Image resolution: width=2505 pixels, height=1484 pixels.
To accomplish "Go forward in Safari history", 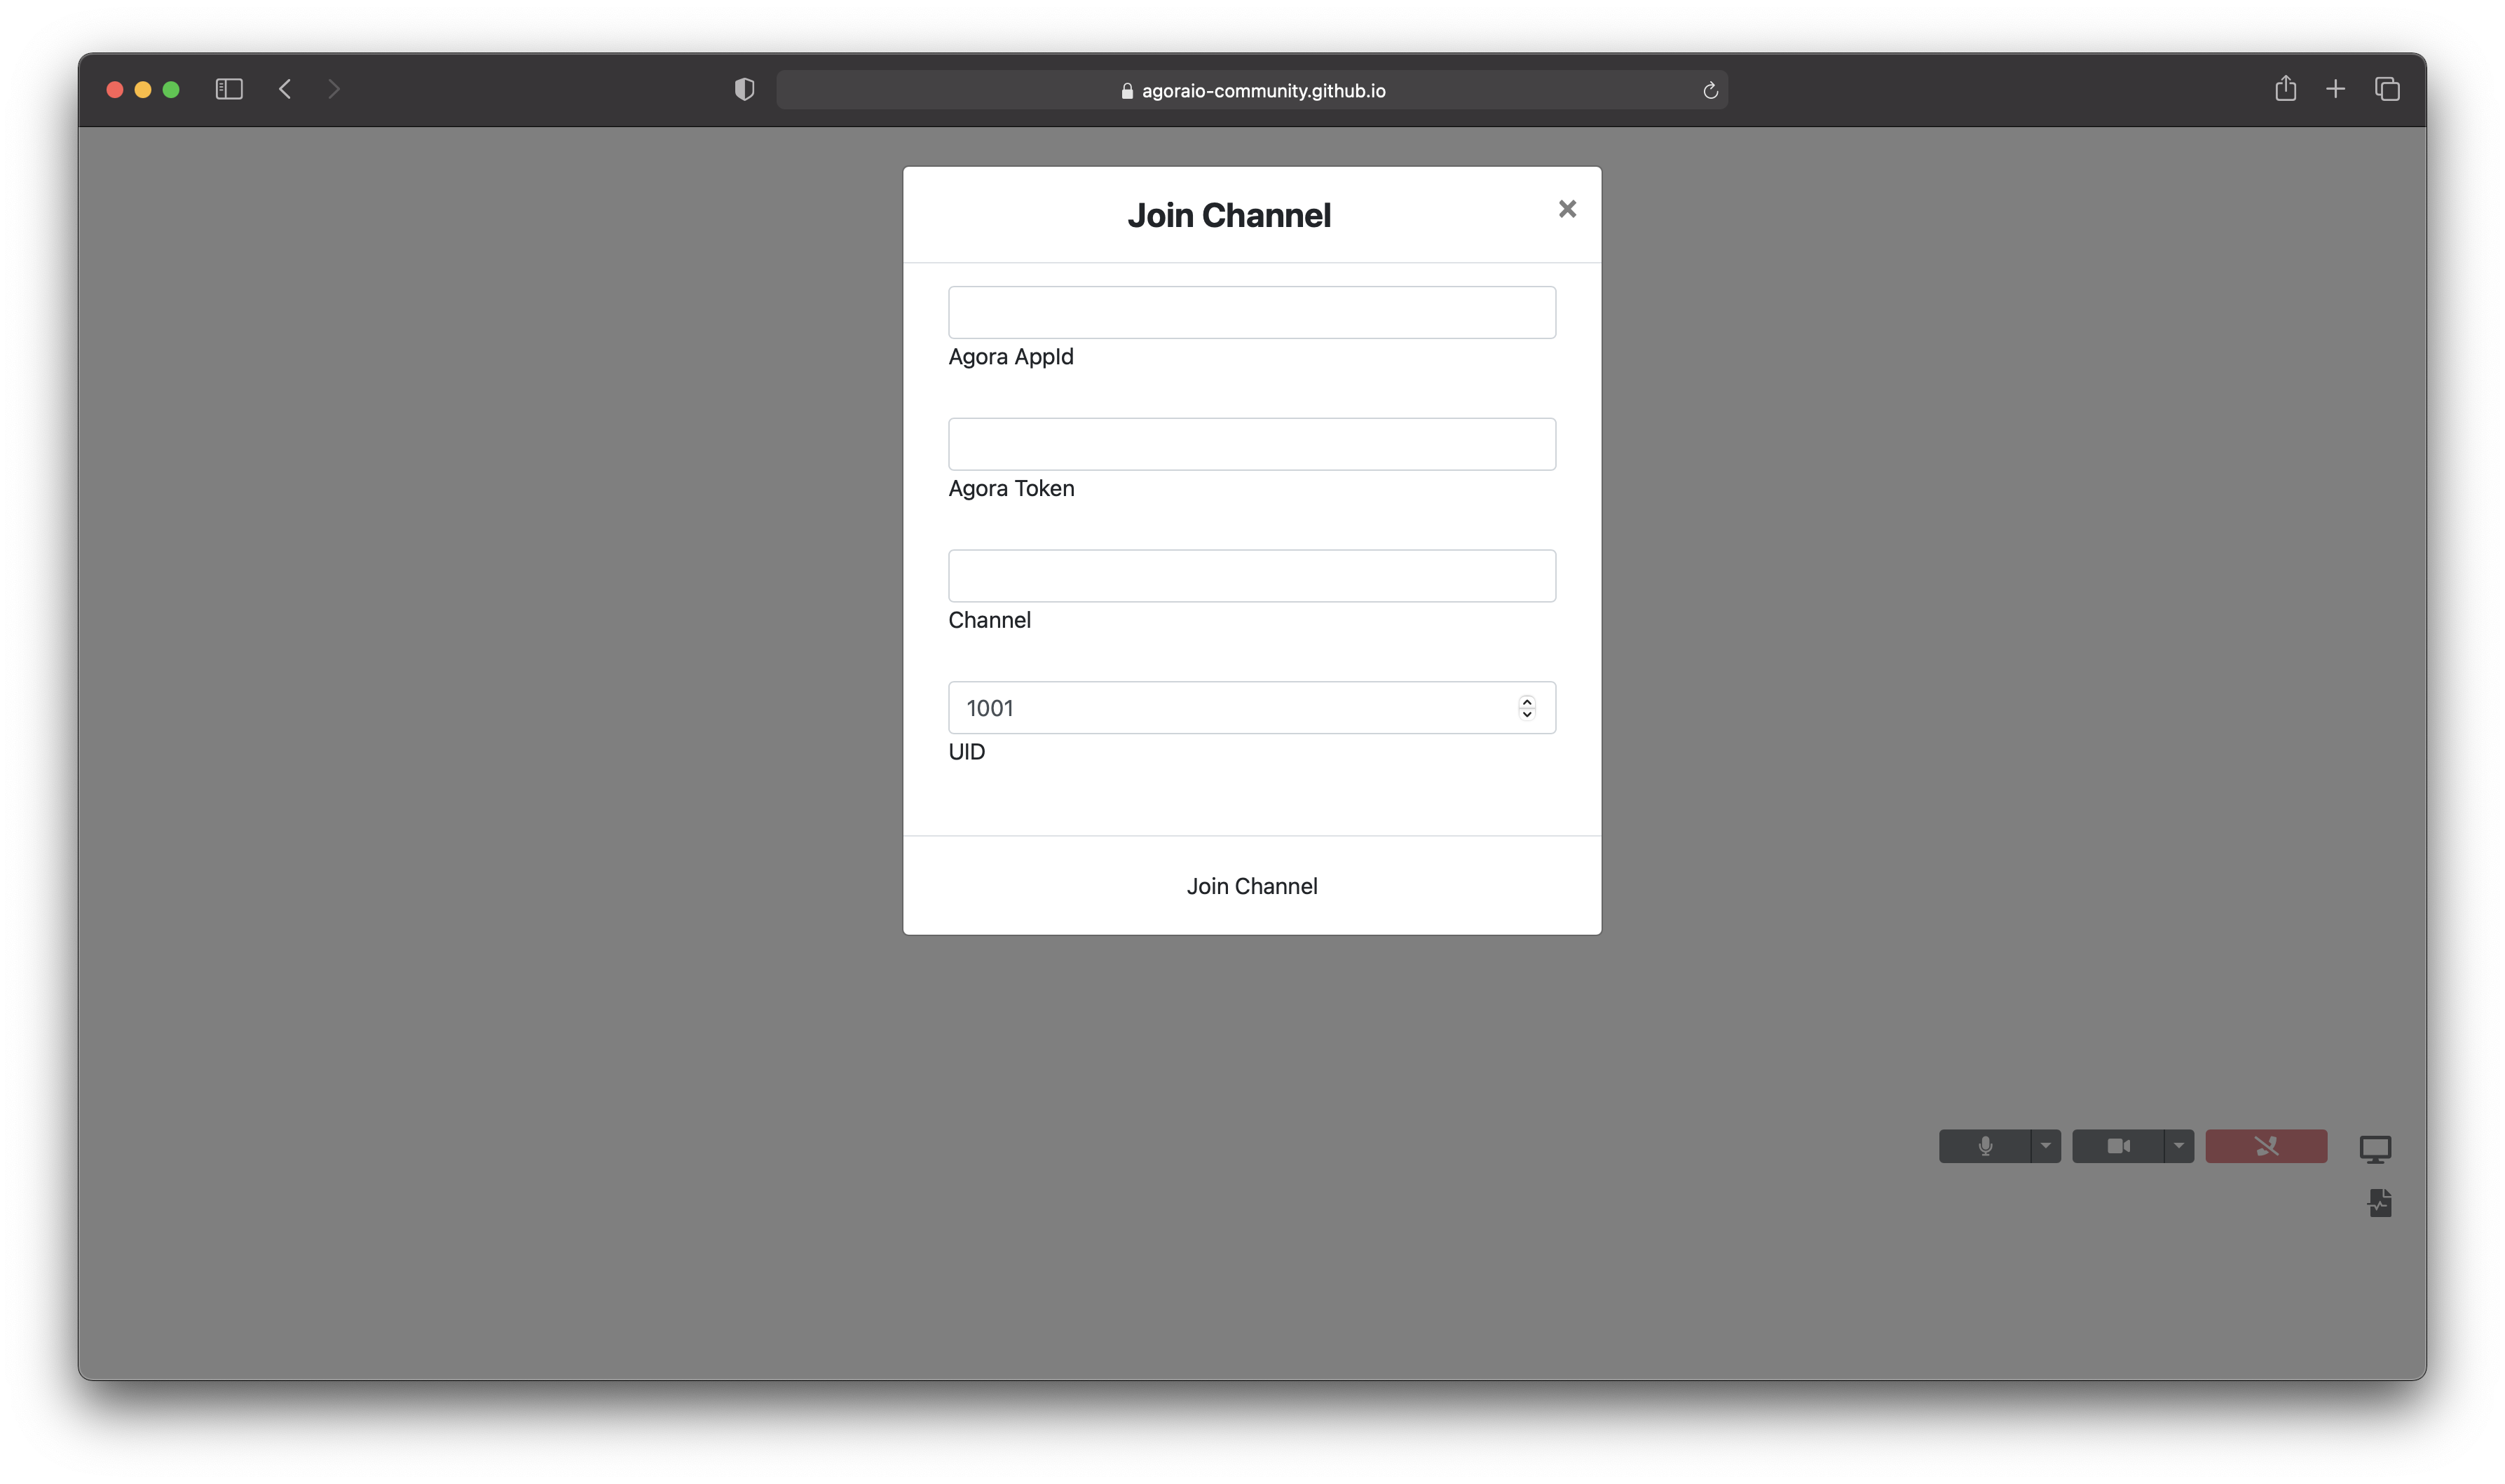I will tap(334, 89).
